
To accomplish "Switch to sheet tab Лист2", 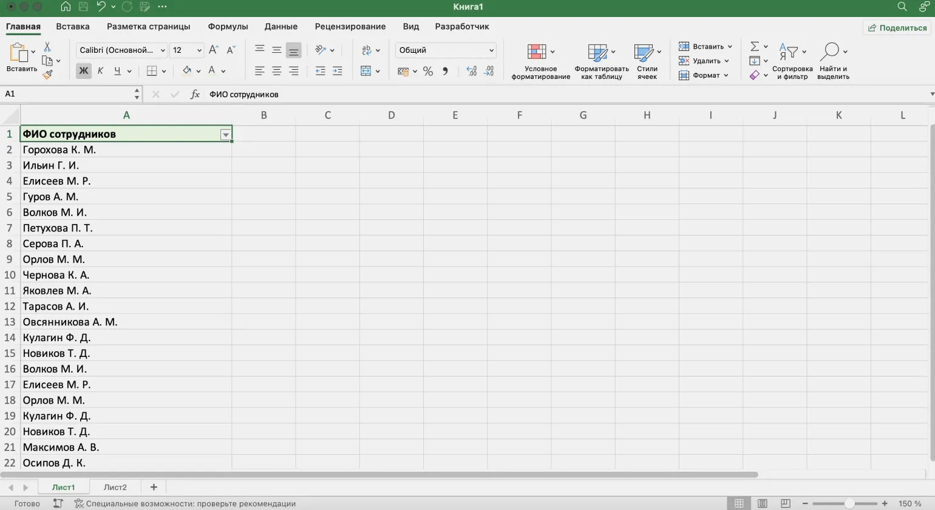I will [x=115, y=487].
